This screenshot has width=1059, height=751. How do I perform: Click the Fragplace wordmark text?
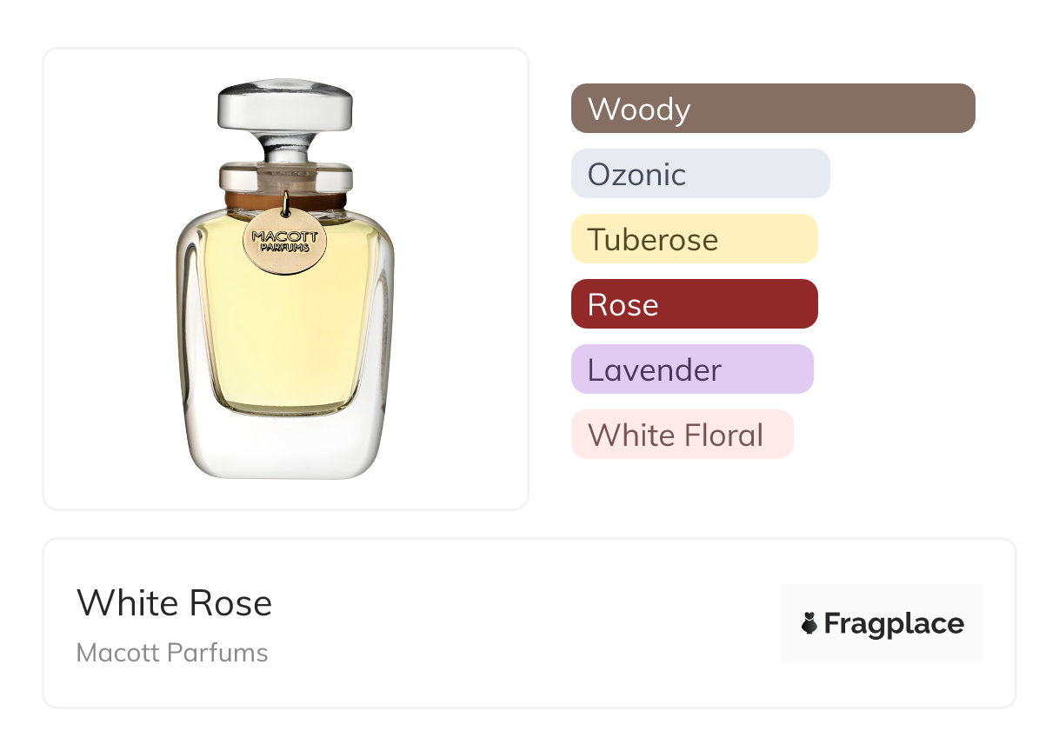(894, 623)
